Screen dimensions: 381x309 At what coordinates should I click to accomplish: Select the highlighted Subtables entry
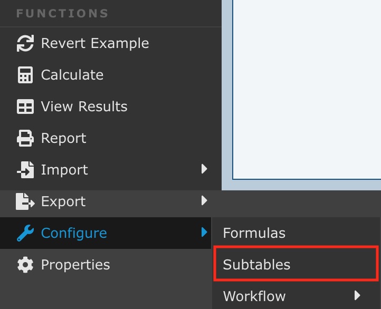(256, 264)
